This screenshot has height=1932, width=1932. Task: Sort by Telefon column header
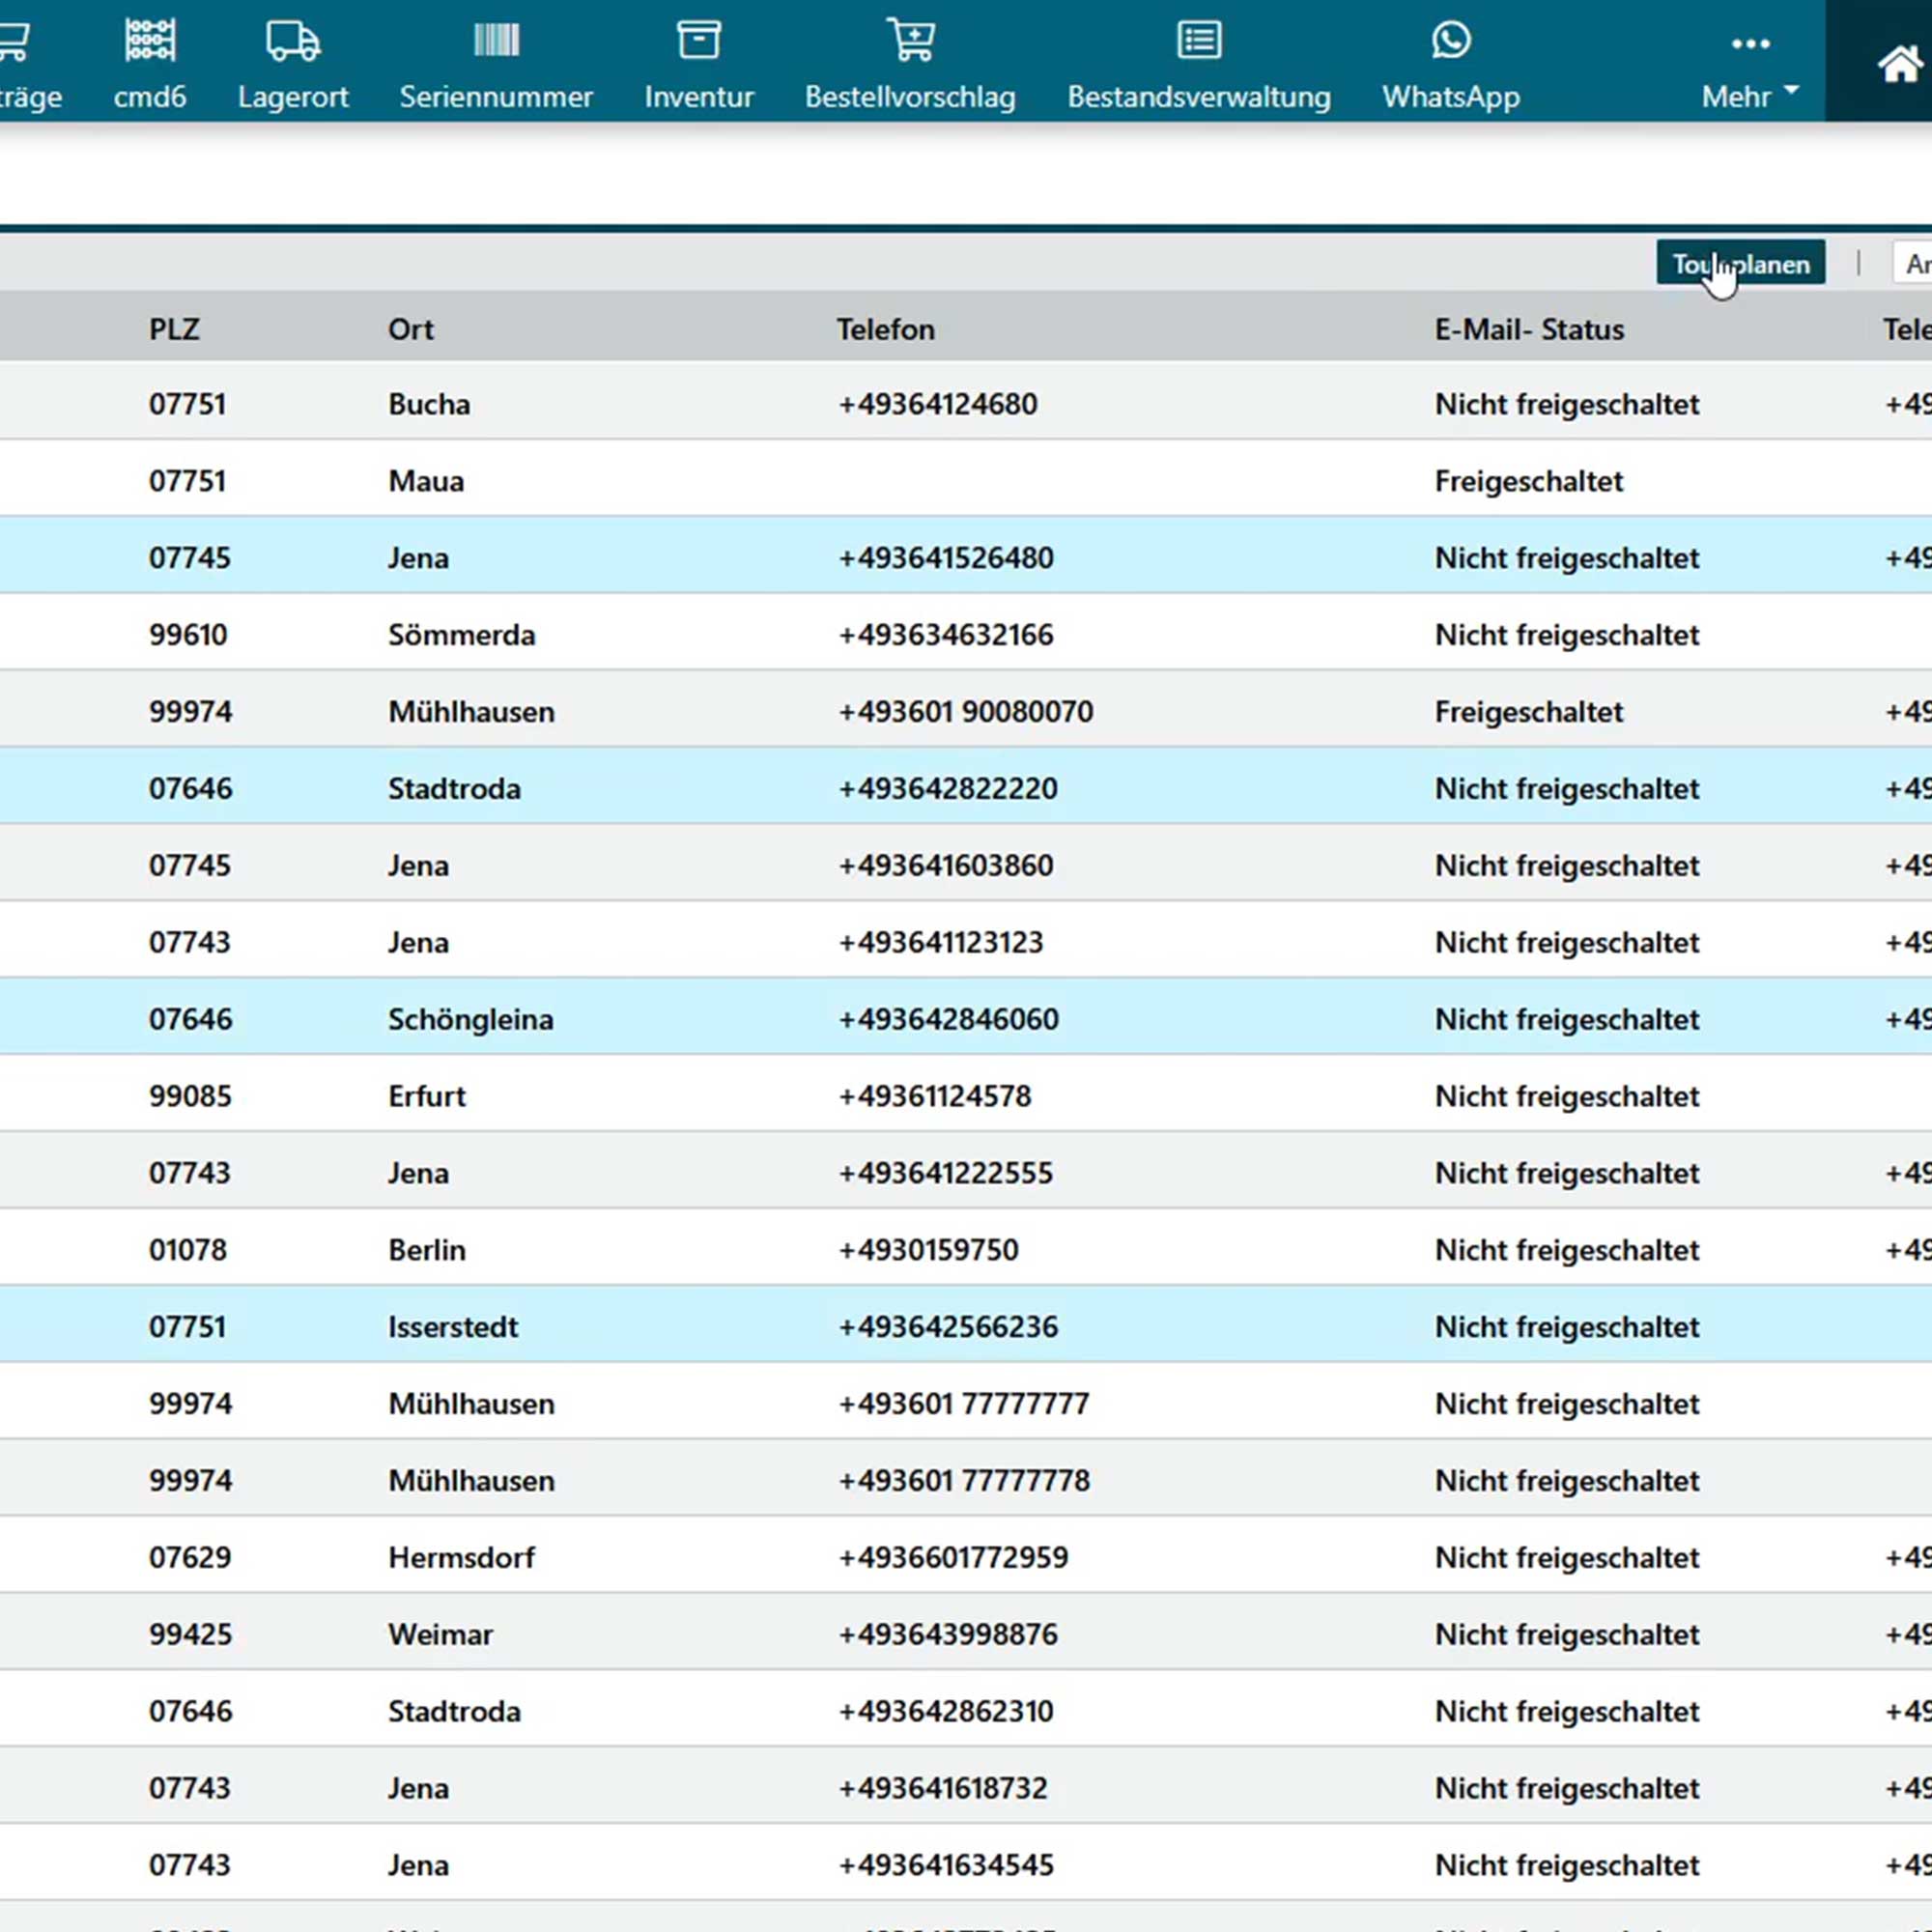pos(885,329)
